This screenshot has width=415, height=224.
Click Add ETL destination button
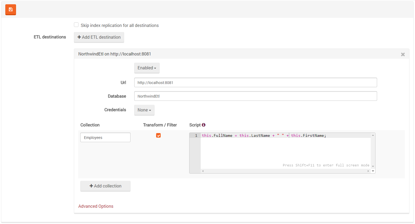point(99,37)
